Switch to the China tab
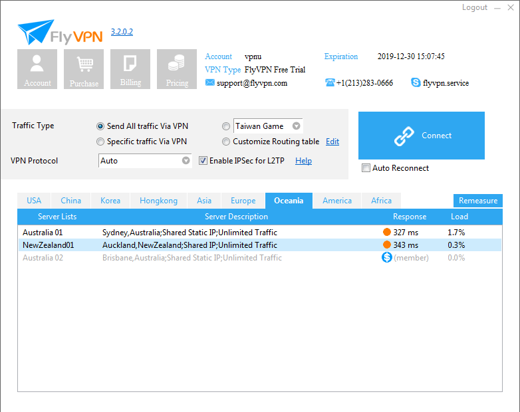Viewport: 520px width, 412px height. coord(70,201)
